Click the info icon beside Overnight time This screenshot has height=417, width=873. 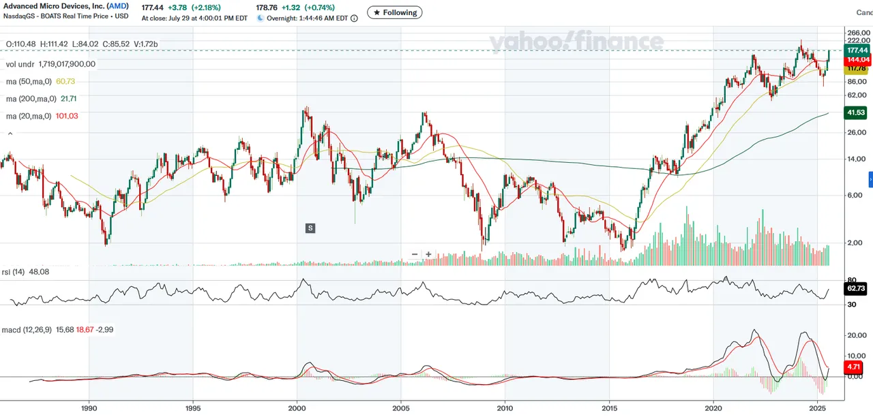coord(353,18)
